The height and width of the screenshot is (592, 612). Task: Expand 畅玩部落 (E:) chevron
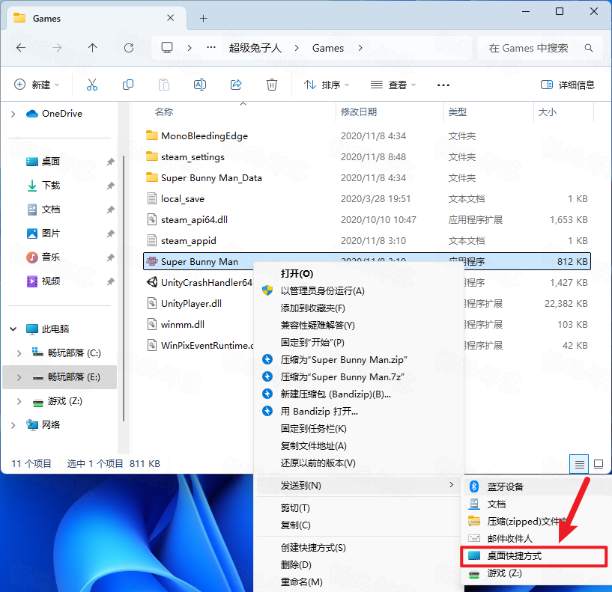(x=19, y=377)
